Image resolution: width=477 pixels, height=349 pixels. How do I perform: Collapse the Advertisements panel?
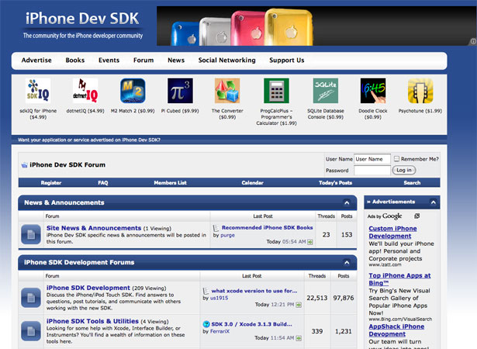pyautogui.click(x=434, y=202)
